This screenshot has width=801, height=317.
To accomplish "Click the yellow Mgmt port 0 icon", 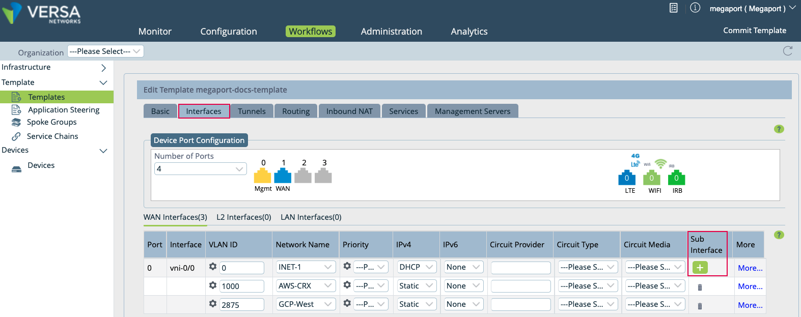I will [262, 176].
